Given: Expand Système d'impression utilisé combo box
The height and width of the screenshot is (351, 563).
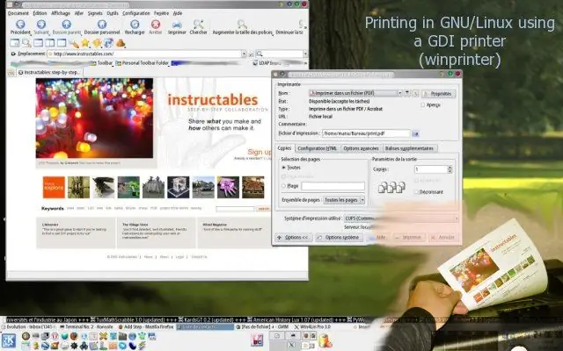Looking at the screenshot, I should (x=401, y=218).
